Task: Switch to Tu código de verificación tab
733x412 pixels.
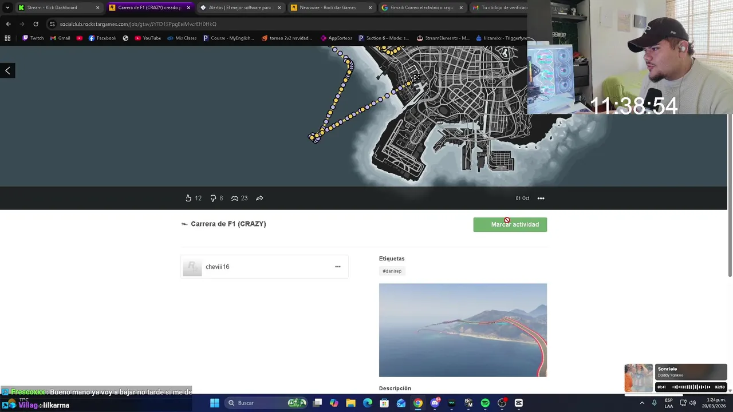Action: tap(499, 7)
